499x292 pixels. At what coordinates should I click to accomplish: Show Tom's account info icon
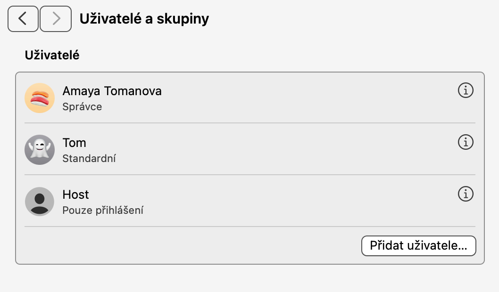(466, 142)
